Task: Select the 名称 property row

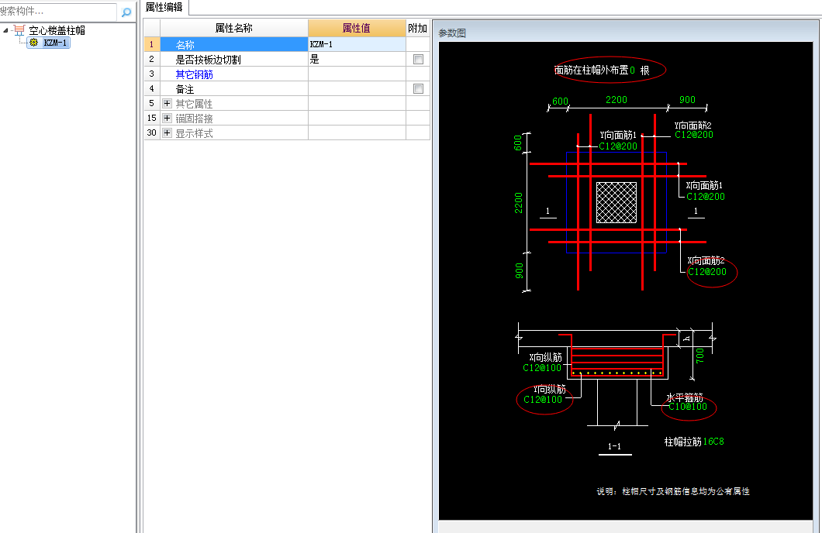Action: coord(234,44)
